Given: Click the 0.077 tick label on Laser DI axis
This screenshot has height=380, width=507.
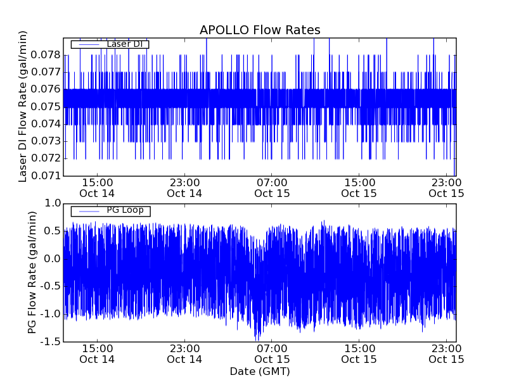Looking at the screenshot, I should tap(46, 72).
